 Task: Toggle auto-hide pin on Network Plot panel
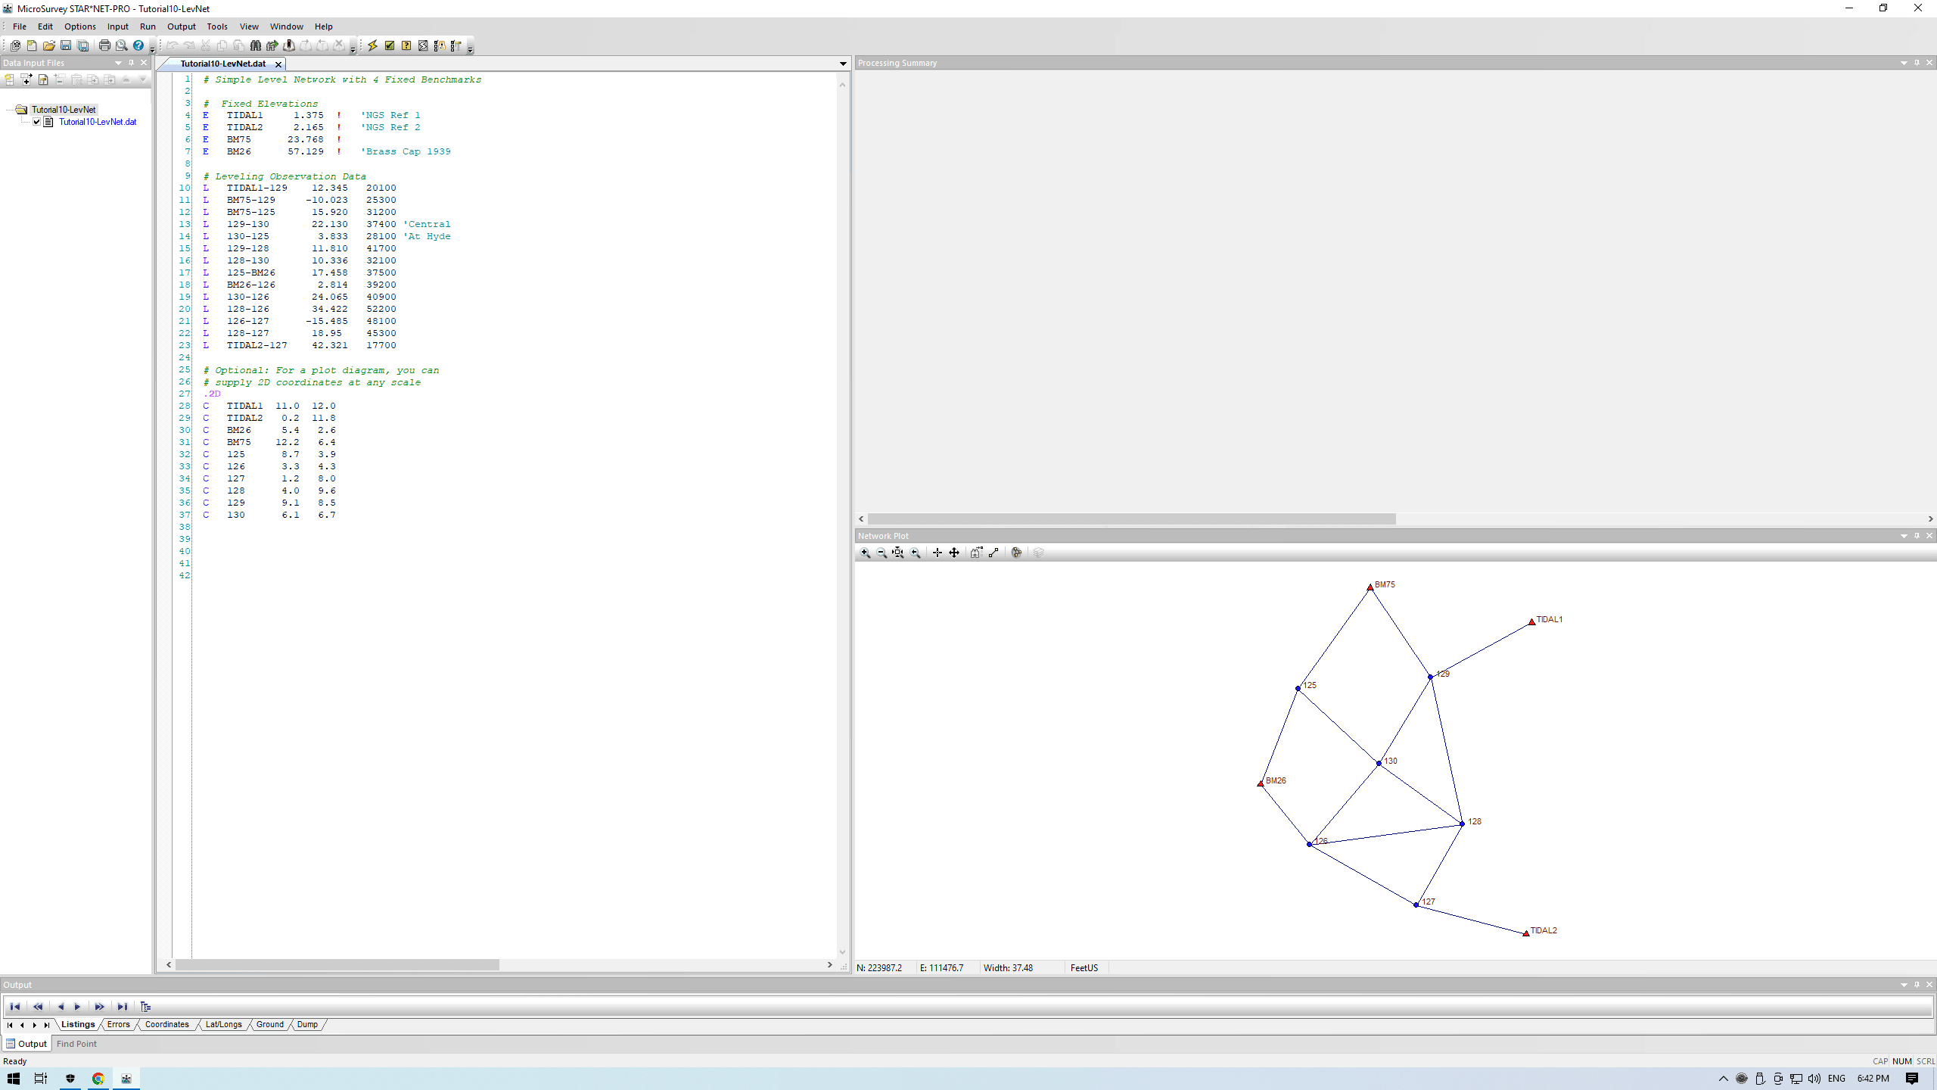point(1917,536)
